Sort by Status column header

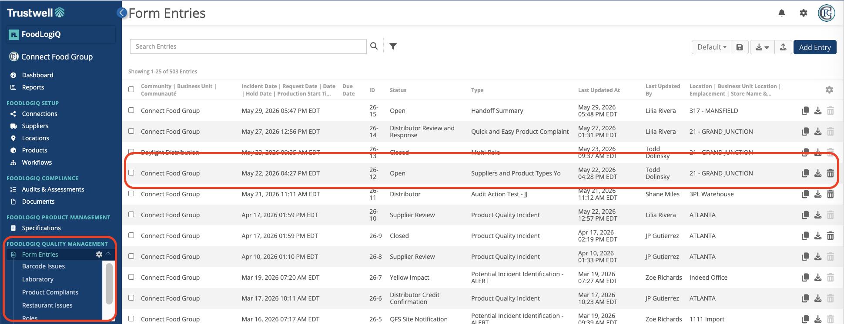click(x=398, y=90)
